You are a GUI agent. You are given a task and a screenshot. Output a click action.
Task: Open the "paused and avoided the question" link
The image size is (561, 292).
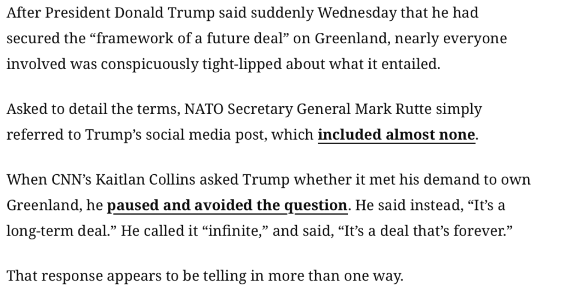pos(227,205)
